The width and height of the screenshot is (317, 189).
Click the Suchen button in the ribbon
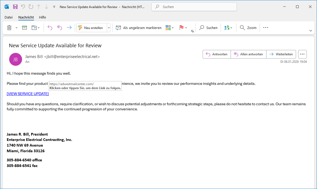pyautogui.click(x=208, y=28)
